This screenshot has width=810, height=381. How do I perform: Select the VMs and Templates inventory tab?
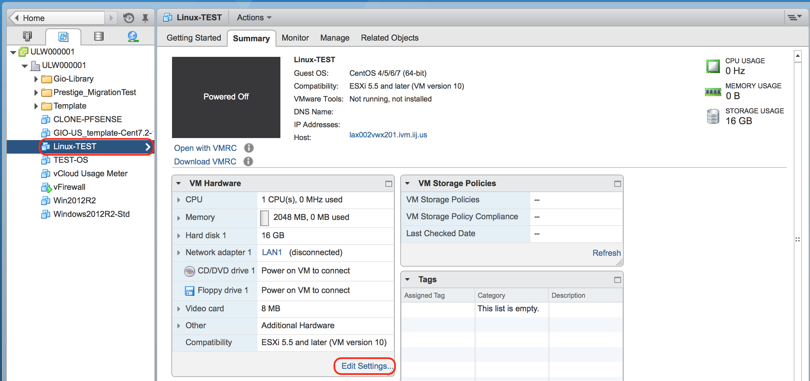pos(63,37)
